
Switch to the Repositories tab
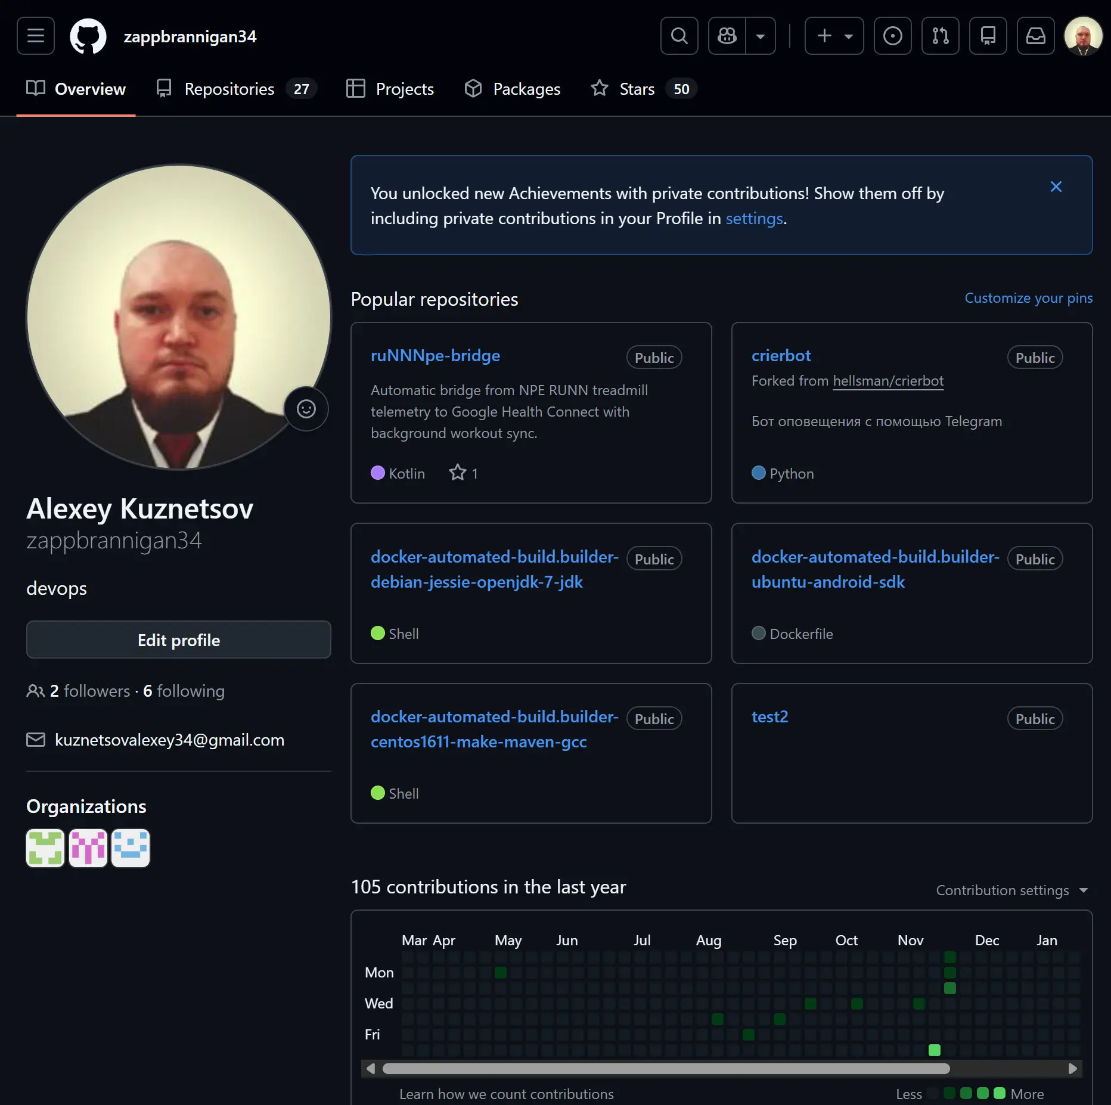(x=229, y=89)
